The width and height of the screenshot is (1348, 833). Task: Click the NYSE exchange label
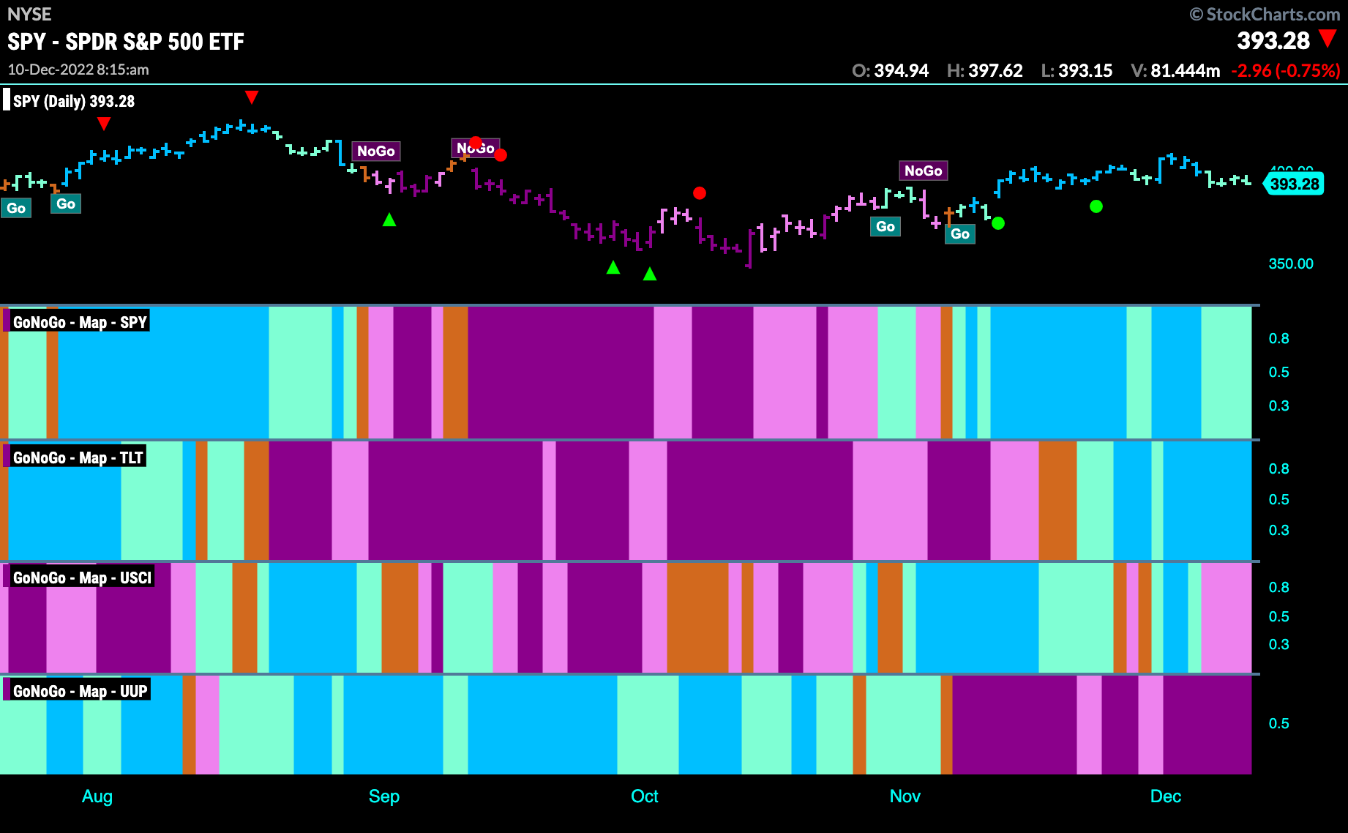tap(29, 14)
